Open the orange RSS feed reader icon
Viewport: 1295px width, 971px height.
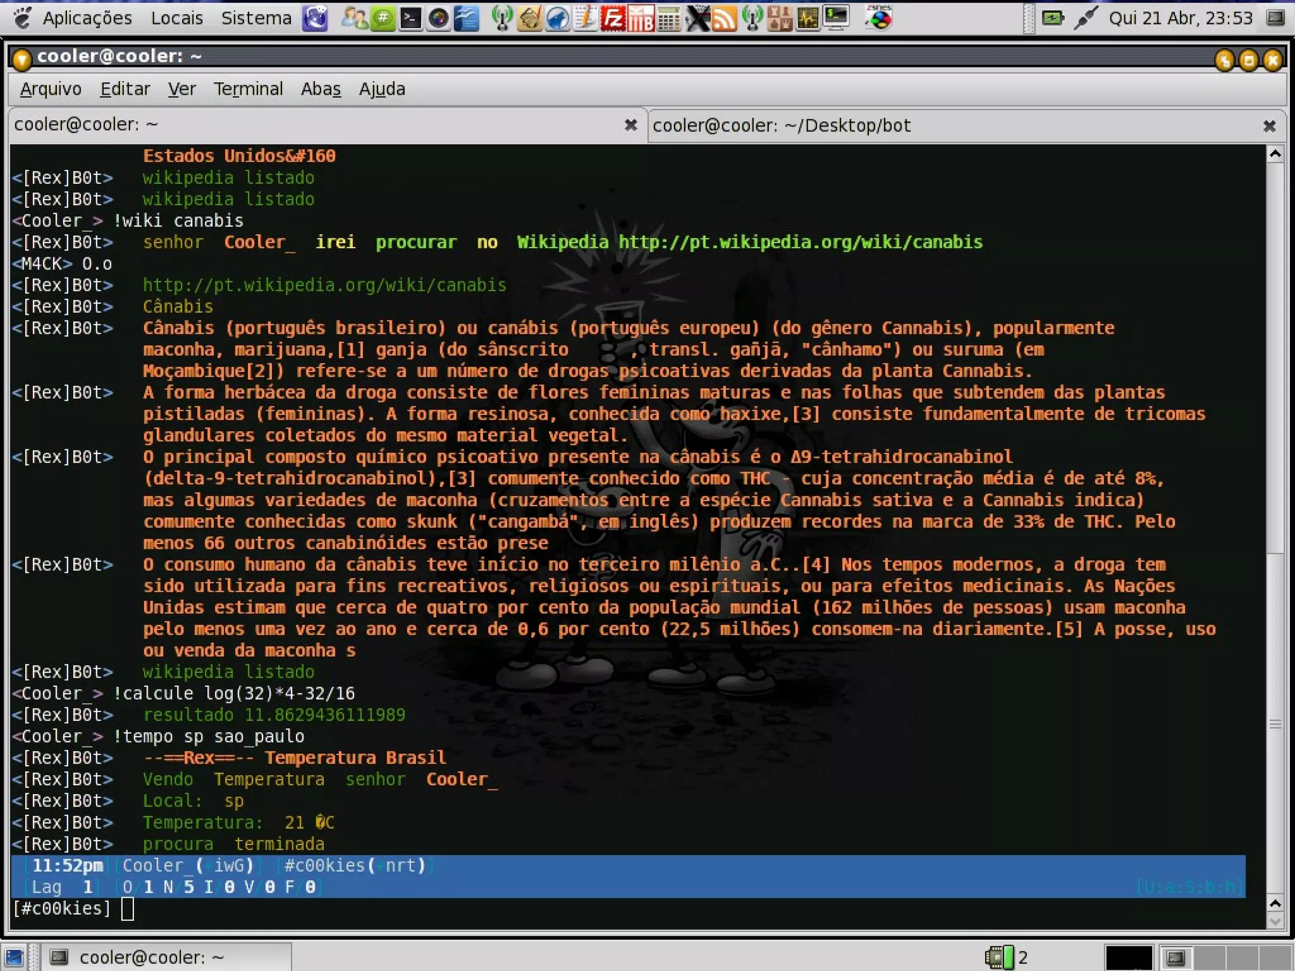pyautogui.click(x=724, y=18)
